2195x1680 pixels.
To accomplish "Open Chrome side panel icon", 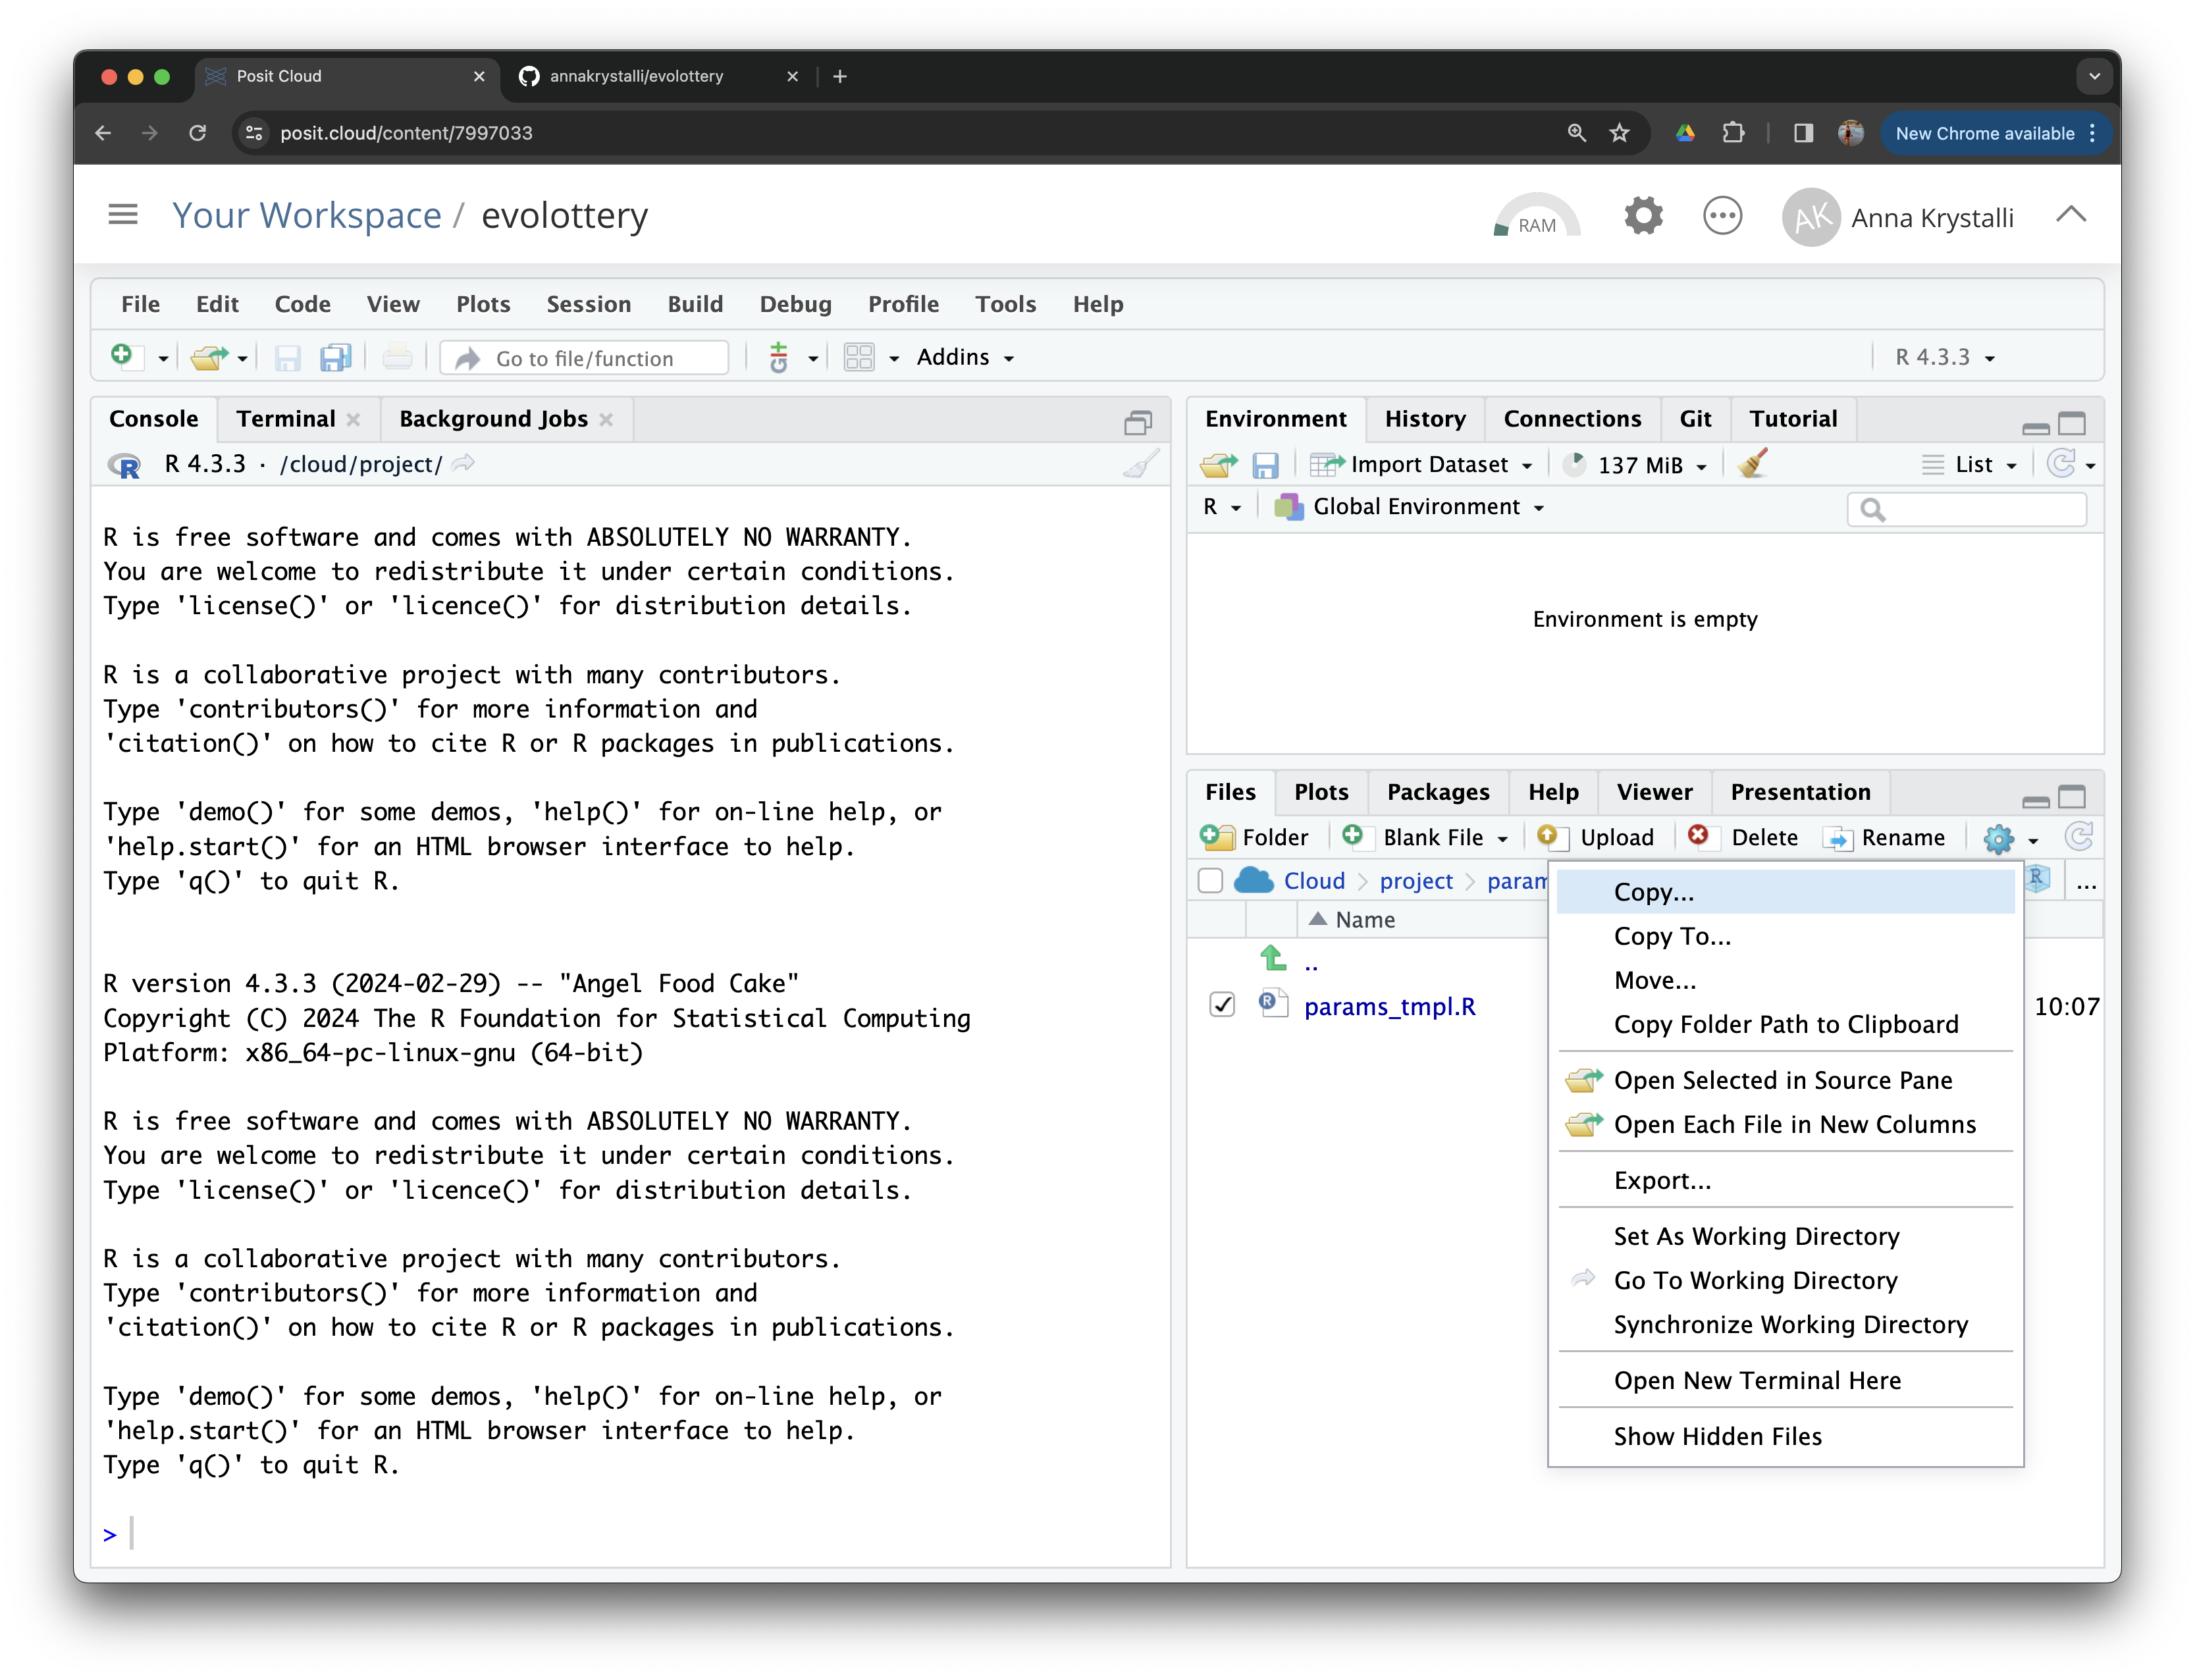I will click(1803, 132).
